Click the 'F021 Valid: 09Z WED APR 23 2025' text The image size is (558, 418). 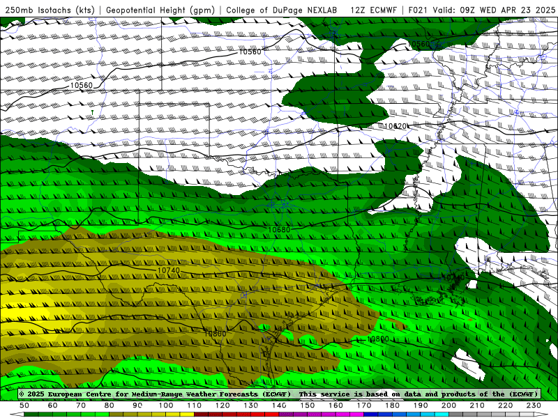coord(482,10)
